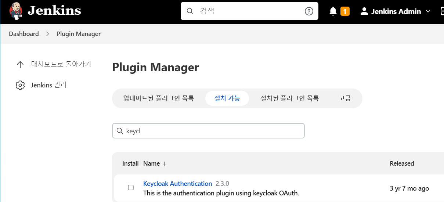Open Plugin Manager breadcrumb
444x202 pixels.
(x=79, y=34)
